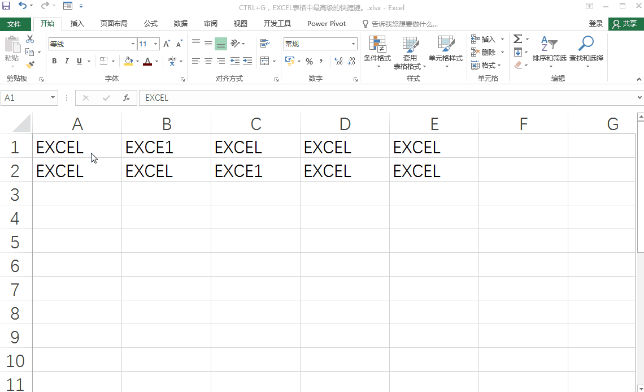Open the 格式 cells dropdown
644x392 pixels.
pos(487,66)
